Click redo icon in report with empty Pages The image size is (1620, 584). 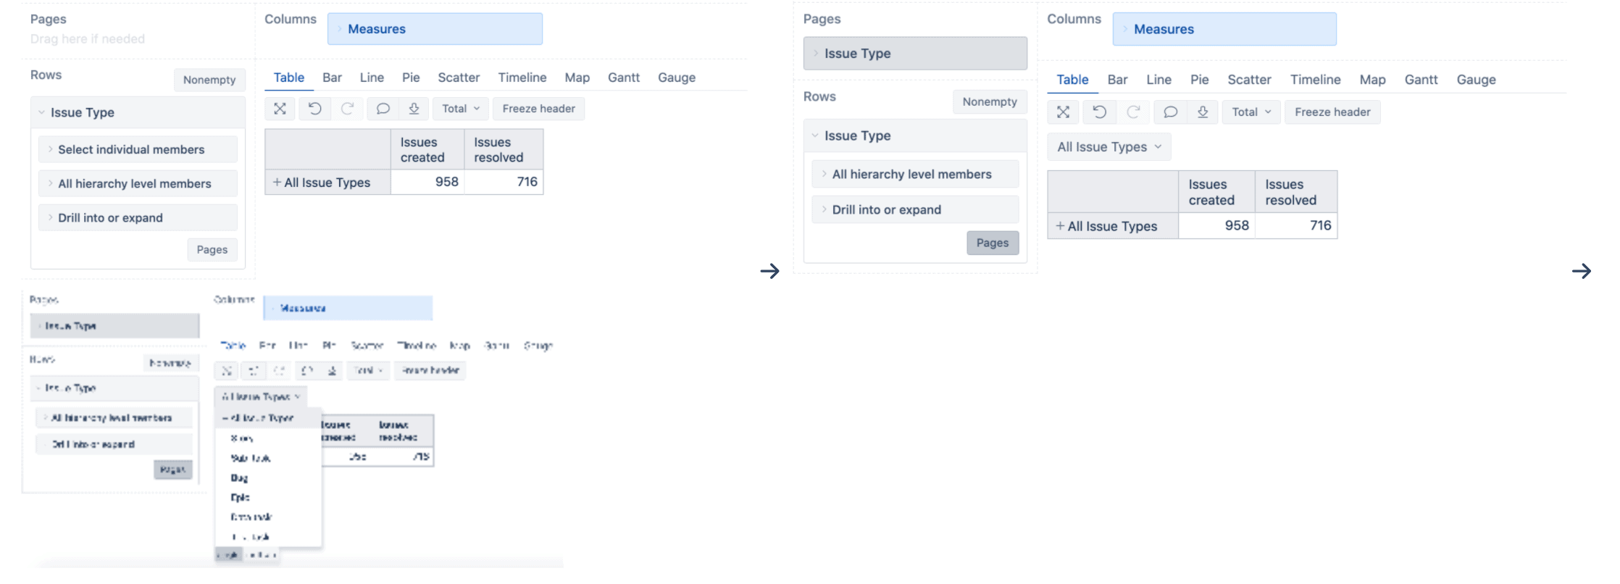pos(348,109)
